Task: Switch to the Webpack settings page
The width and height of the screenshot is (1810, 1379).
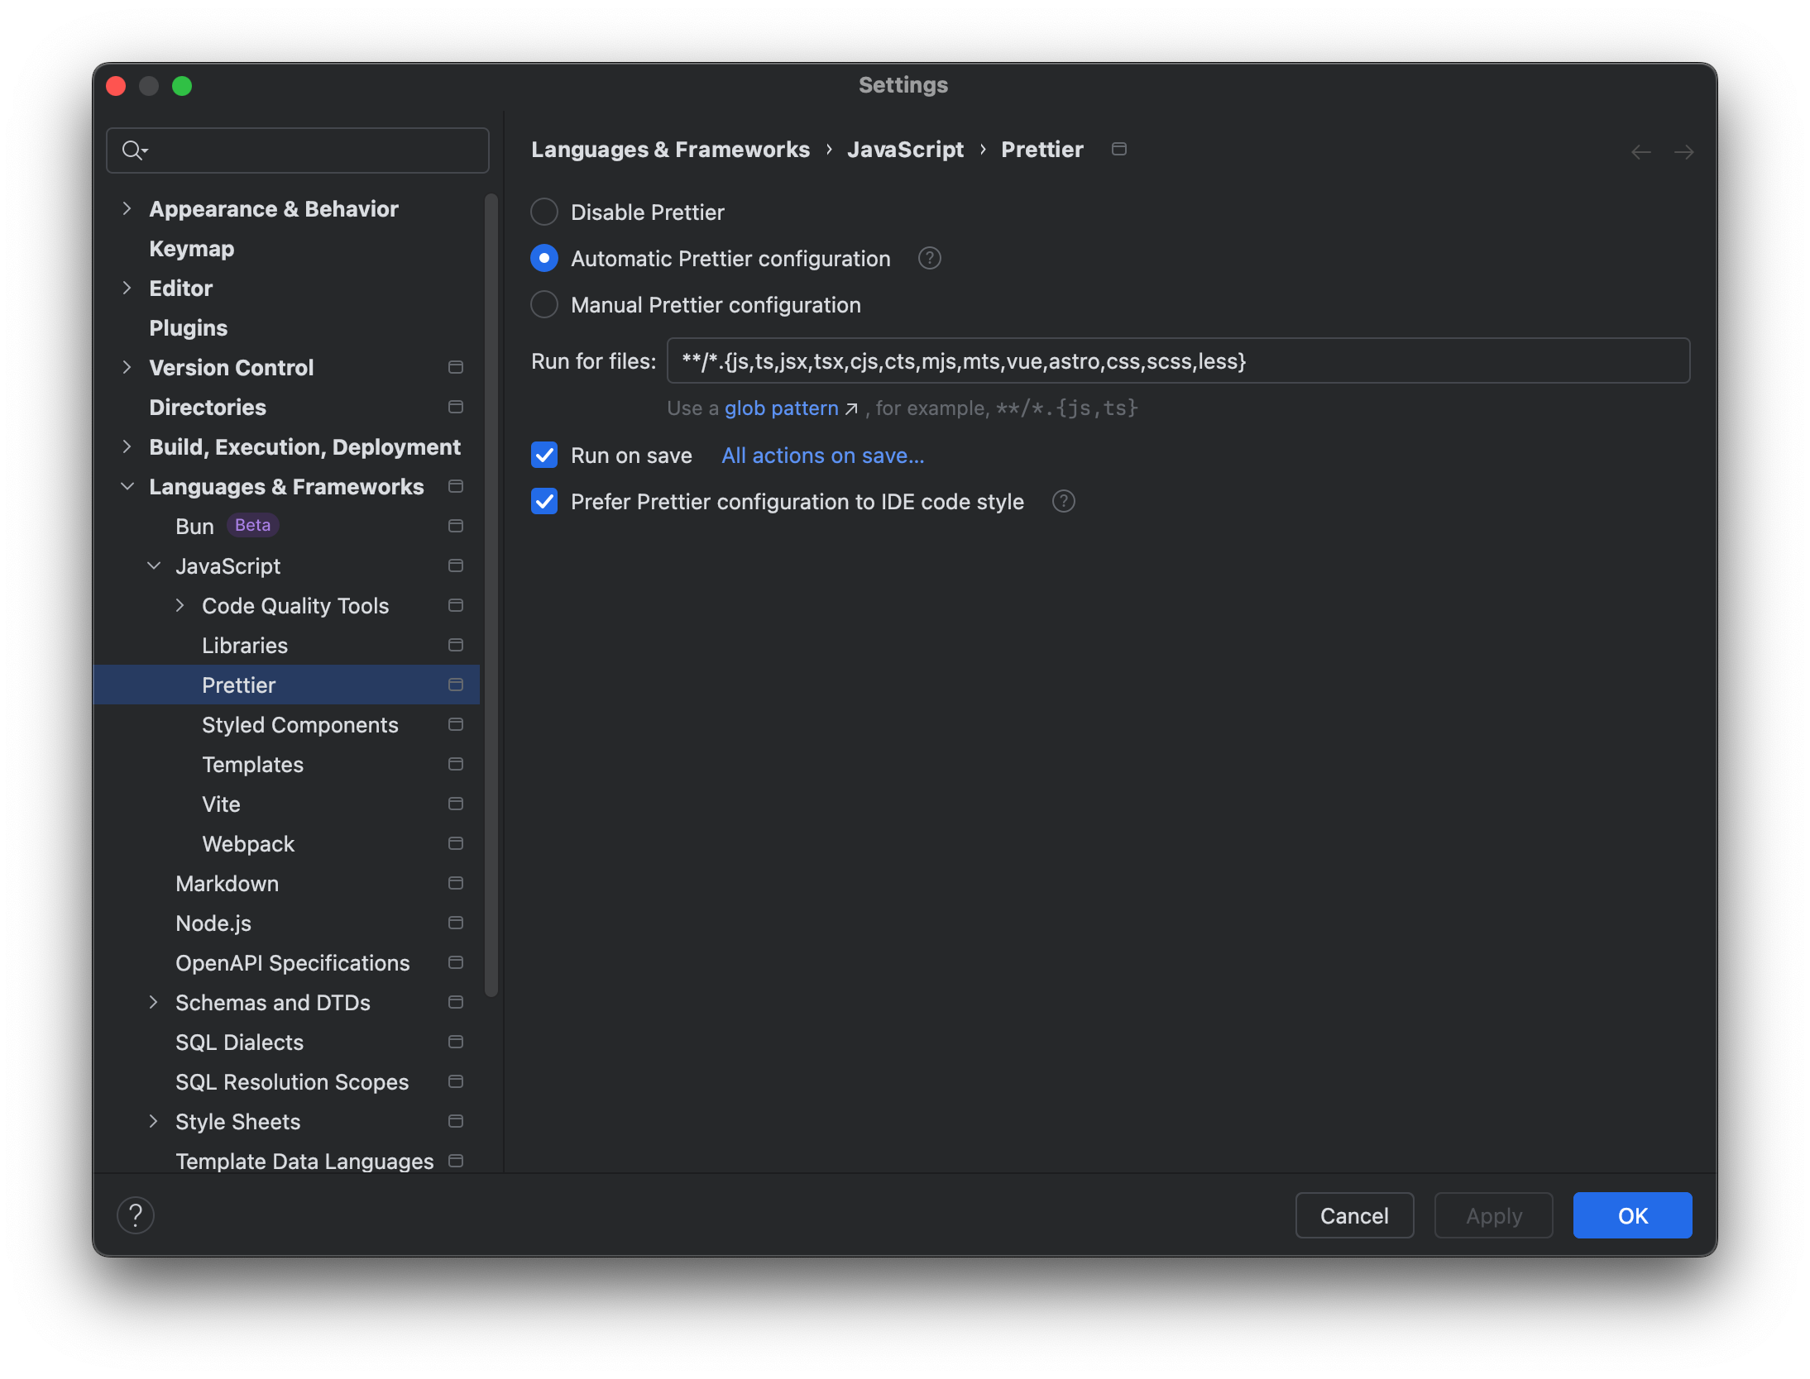Action: (x=248, y=843)
